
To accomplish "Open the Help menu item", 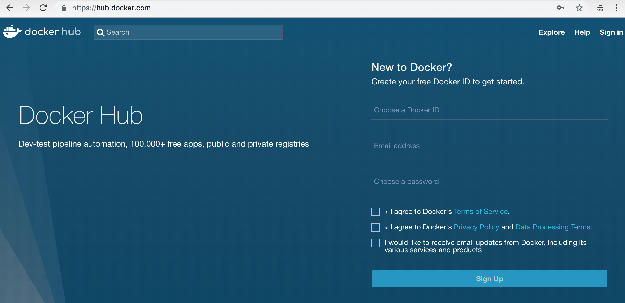I will pos(582,32).
